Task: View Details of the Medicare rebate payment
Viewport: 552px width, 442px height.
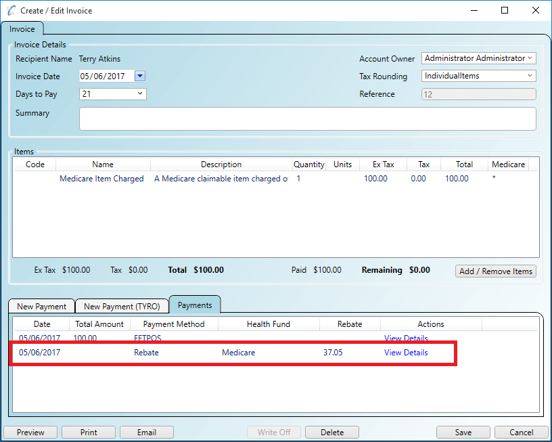Action: tap(405, 352)
